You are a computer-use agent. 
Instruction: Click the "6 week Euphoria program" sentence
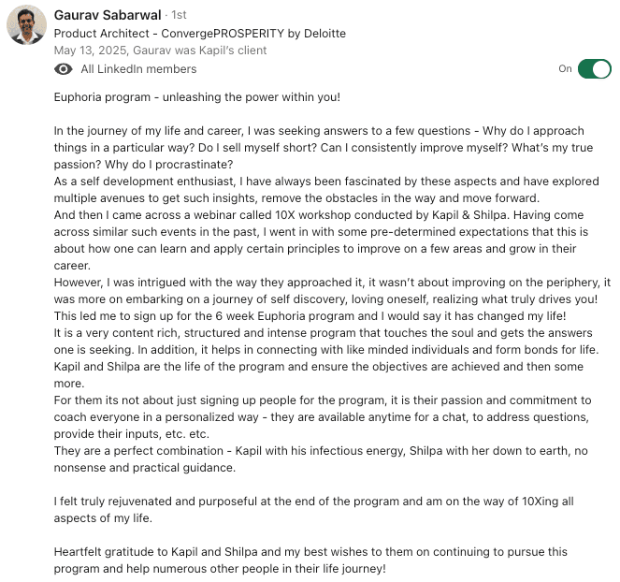point(299,316)
